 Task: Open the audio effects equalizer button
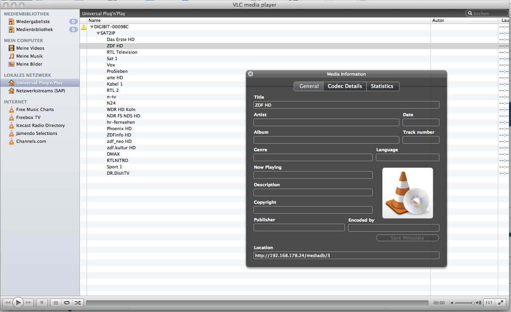[489, 303]
